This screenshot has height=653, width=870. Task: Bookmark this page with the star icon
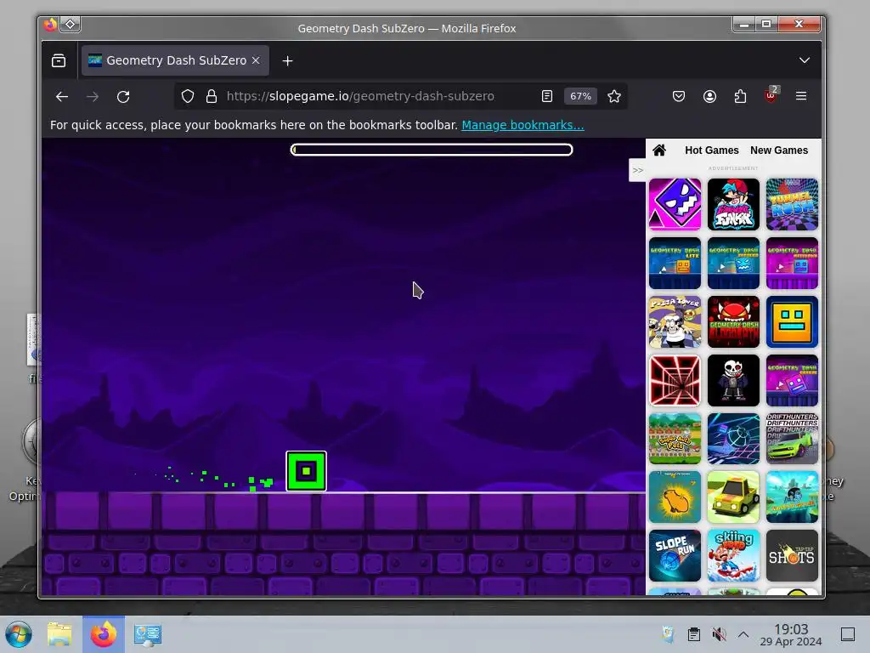click(x=613, y=96)
